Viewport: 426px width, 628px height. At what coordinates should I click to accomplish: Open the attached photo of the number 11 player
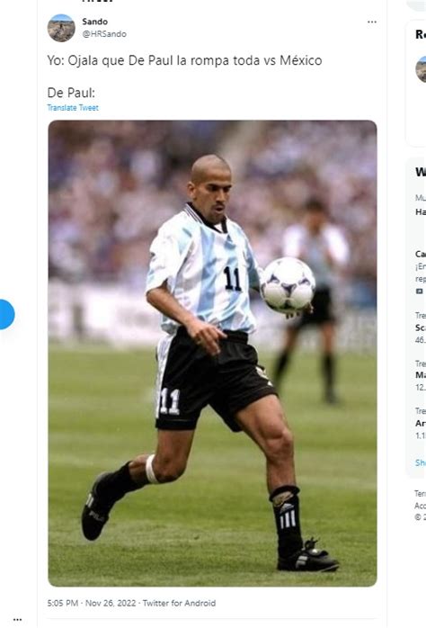coord(212,354)
